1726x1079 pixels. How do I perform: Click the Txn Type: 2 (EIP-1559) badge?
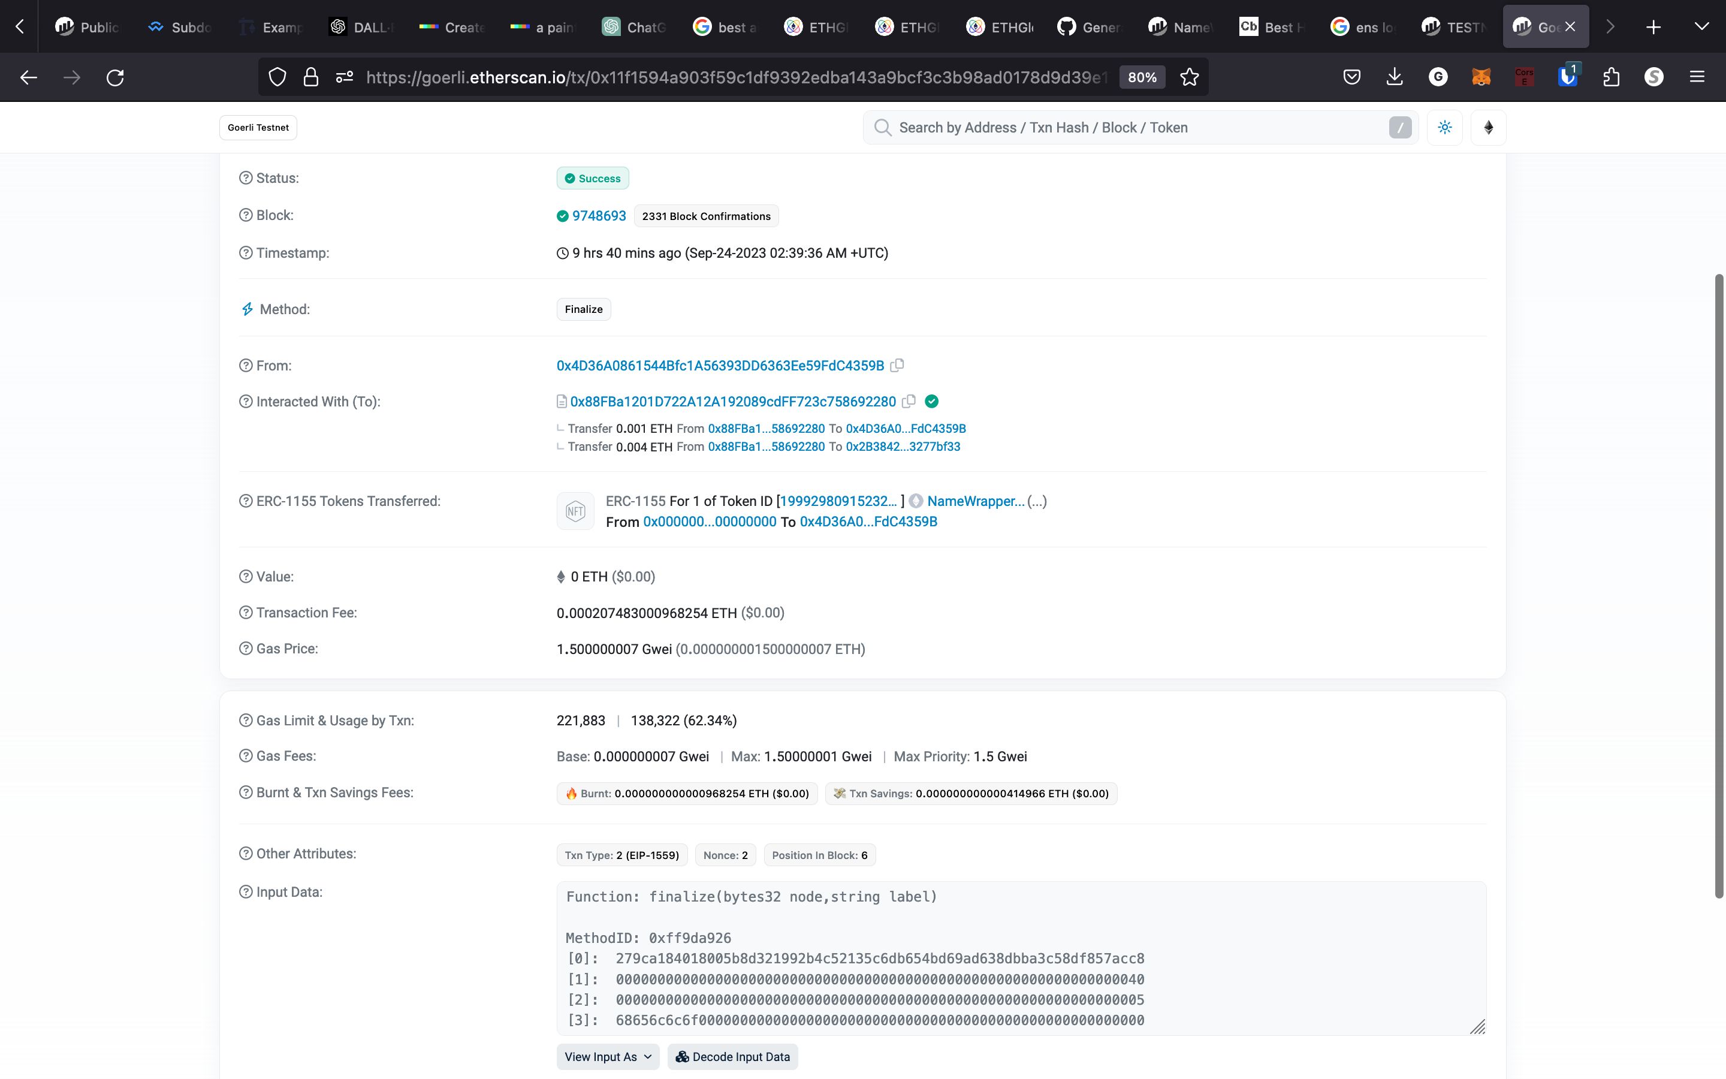click(622, 855)
